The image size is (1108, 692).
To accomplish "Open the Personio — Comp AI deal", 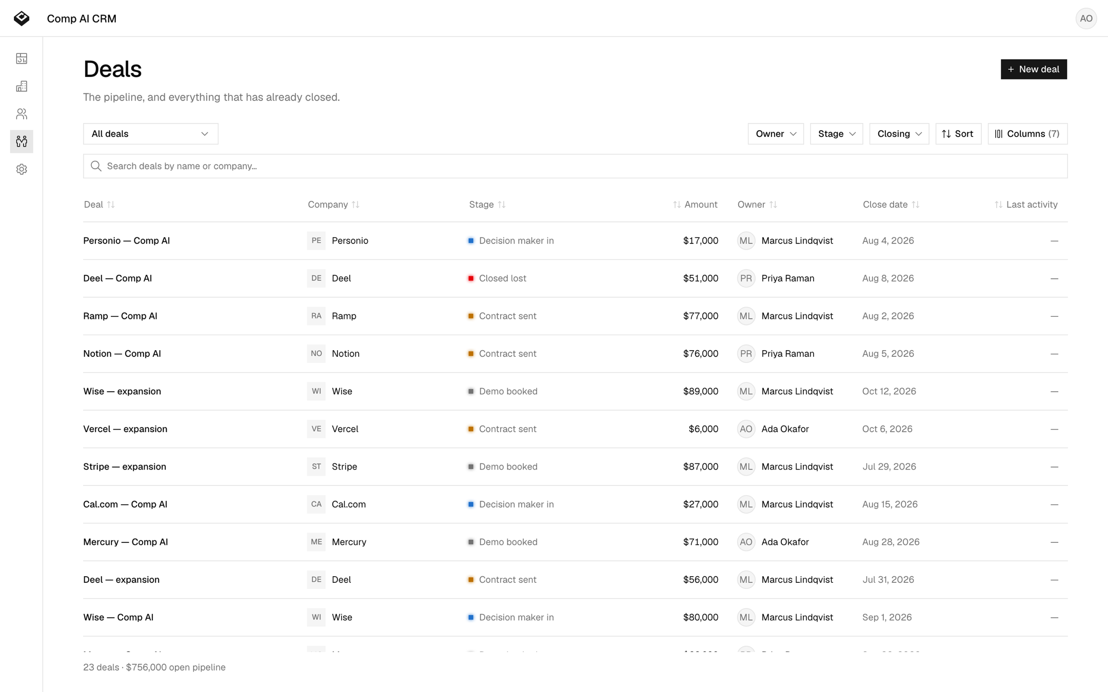I will click(127, 240).
